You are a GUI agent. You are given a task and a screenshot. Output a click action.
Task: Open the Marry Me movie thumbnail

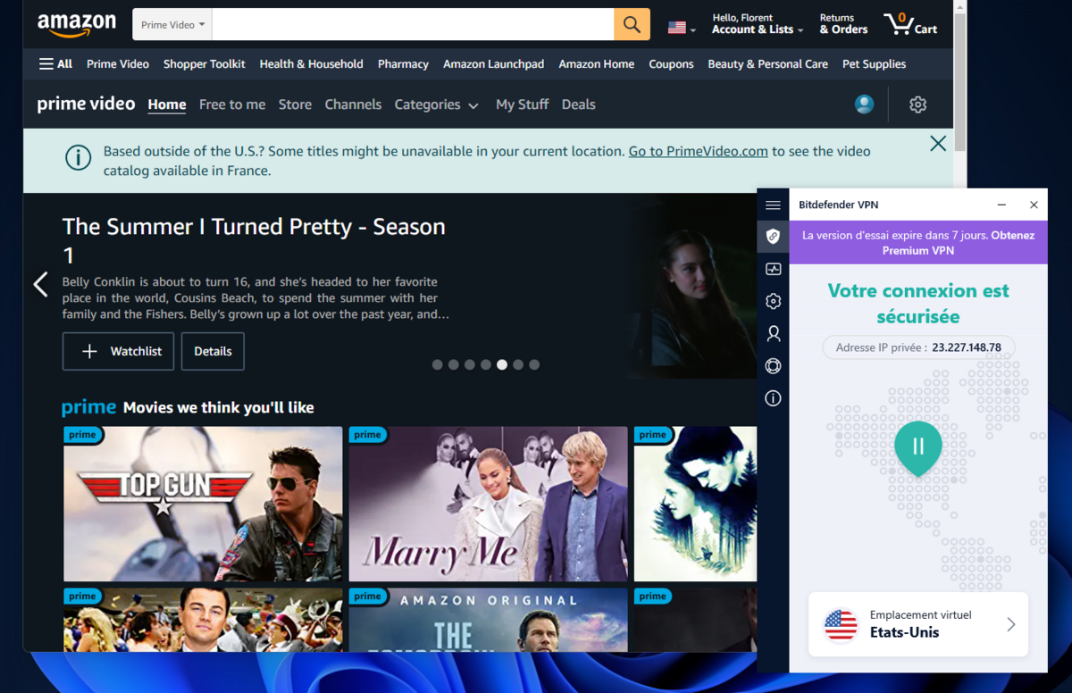pyautogui.click(x=488, y=504)
